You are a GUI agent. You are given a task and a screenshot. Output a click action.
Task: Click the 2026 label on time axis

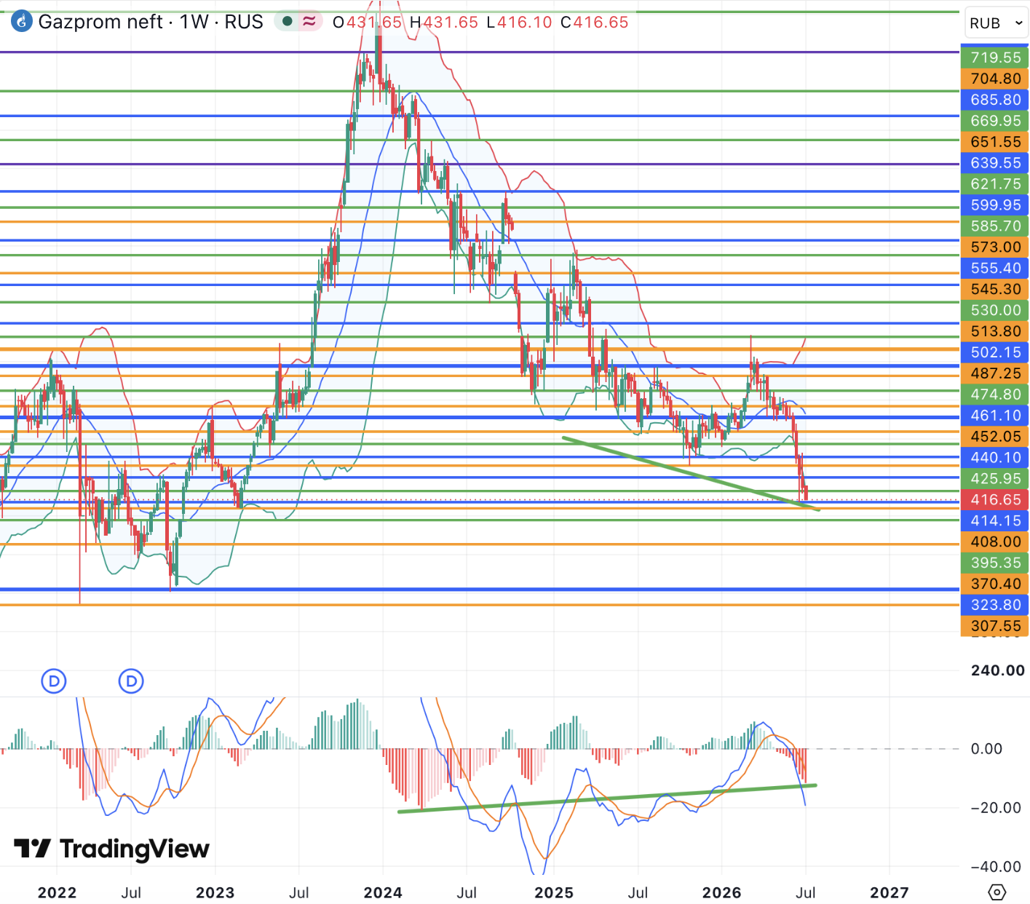point(721,892)
